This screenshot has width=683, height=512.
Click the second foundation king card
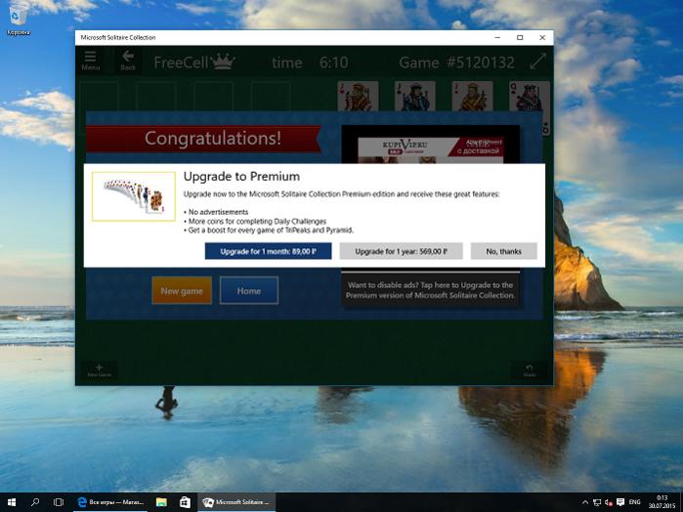click(x=414, y=96)
